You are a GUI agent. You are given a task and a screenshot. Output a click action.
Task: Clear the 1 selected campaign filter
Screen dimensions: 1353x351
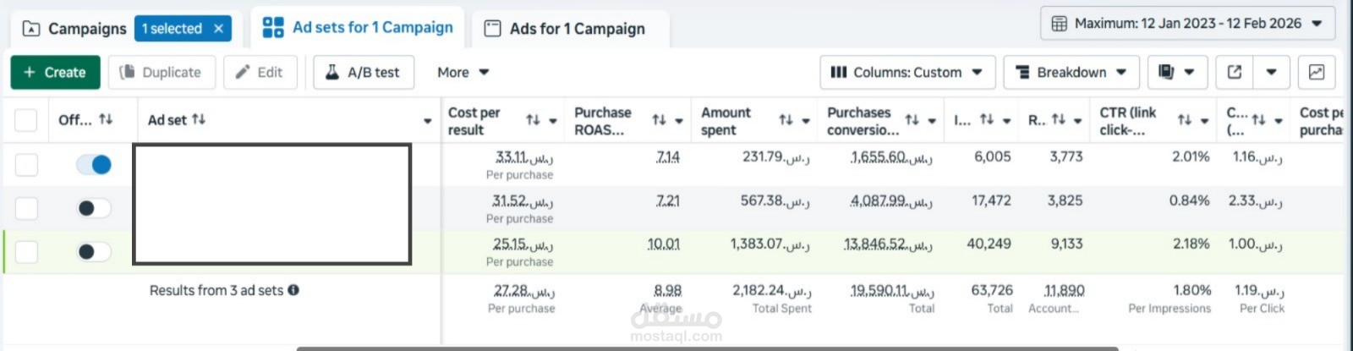[219, 29]
